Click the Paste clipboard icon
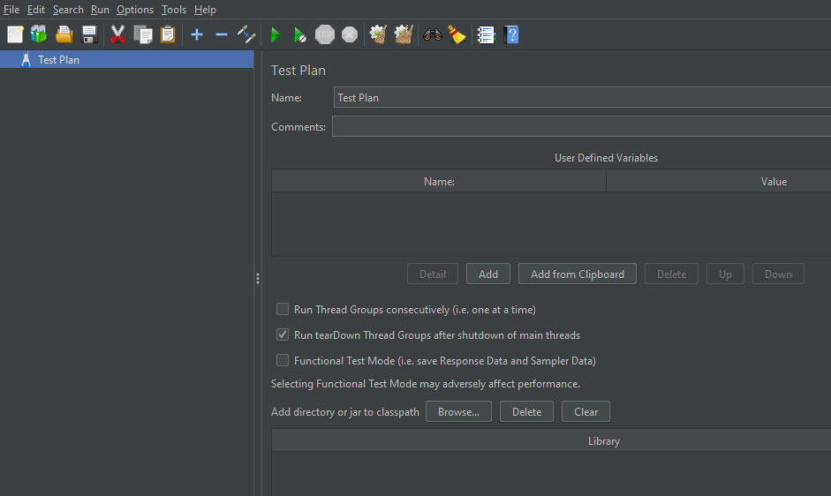Viewport: 831px width, 496px height. [168, 35]
